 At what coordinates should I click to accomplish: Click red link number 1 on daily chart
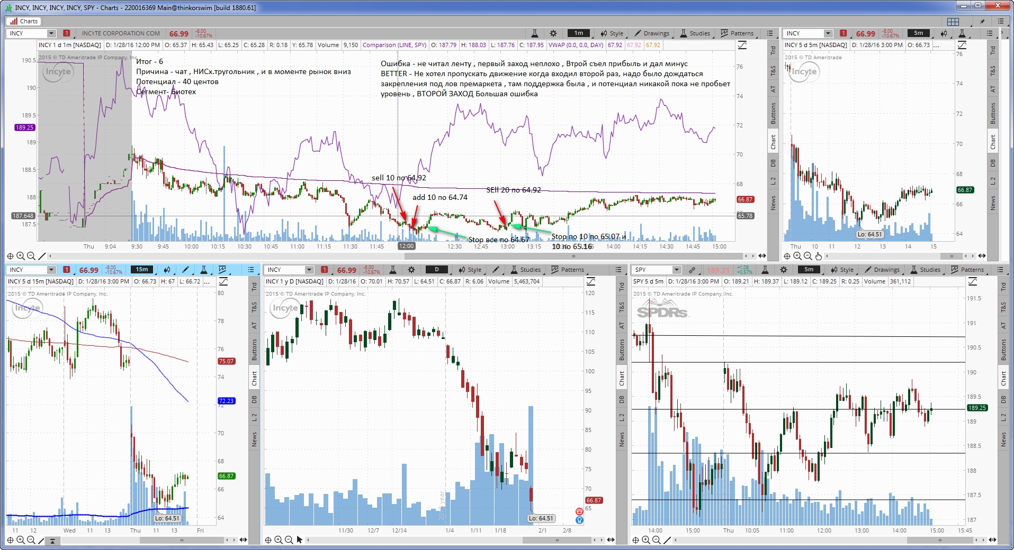tap(324, 270)
